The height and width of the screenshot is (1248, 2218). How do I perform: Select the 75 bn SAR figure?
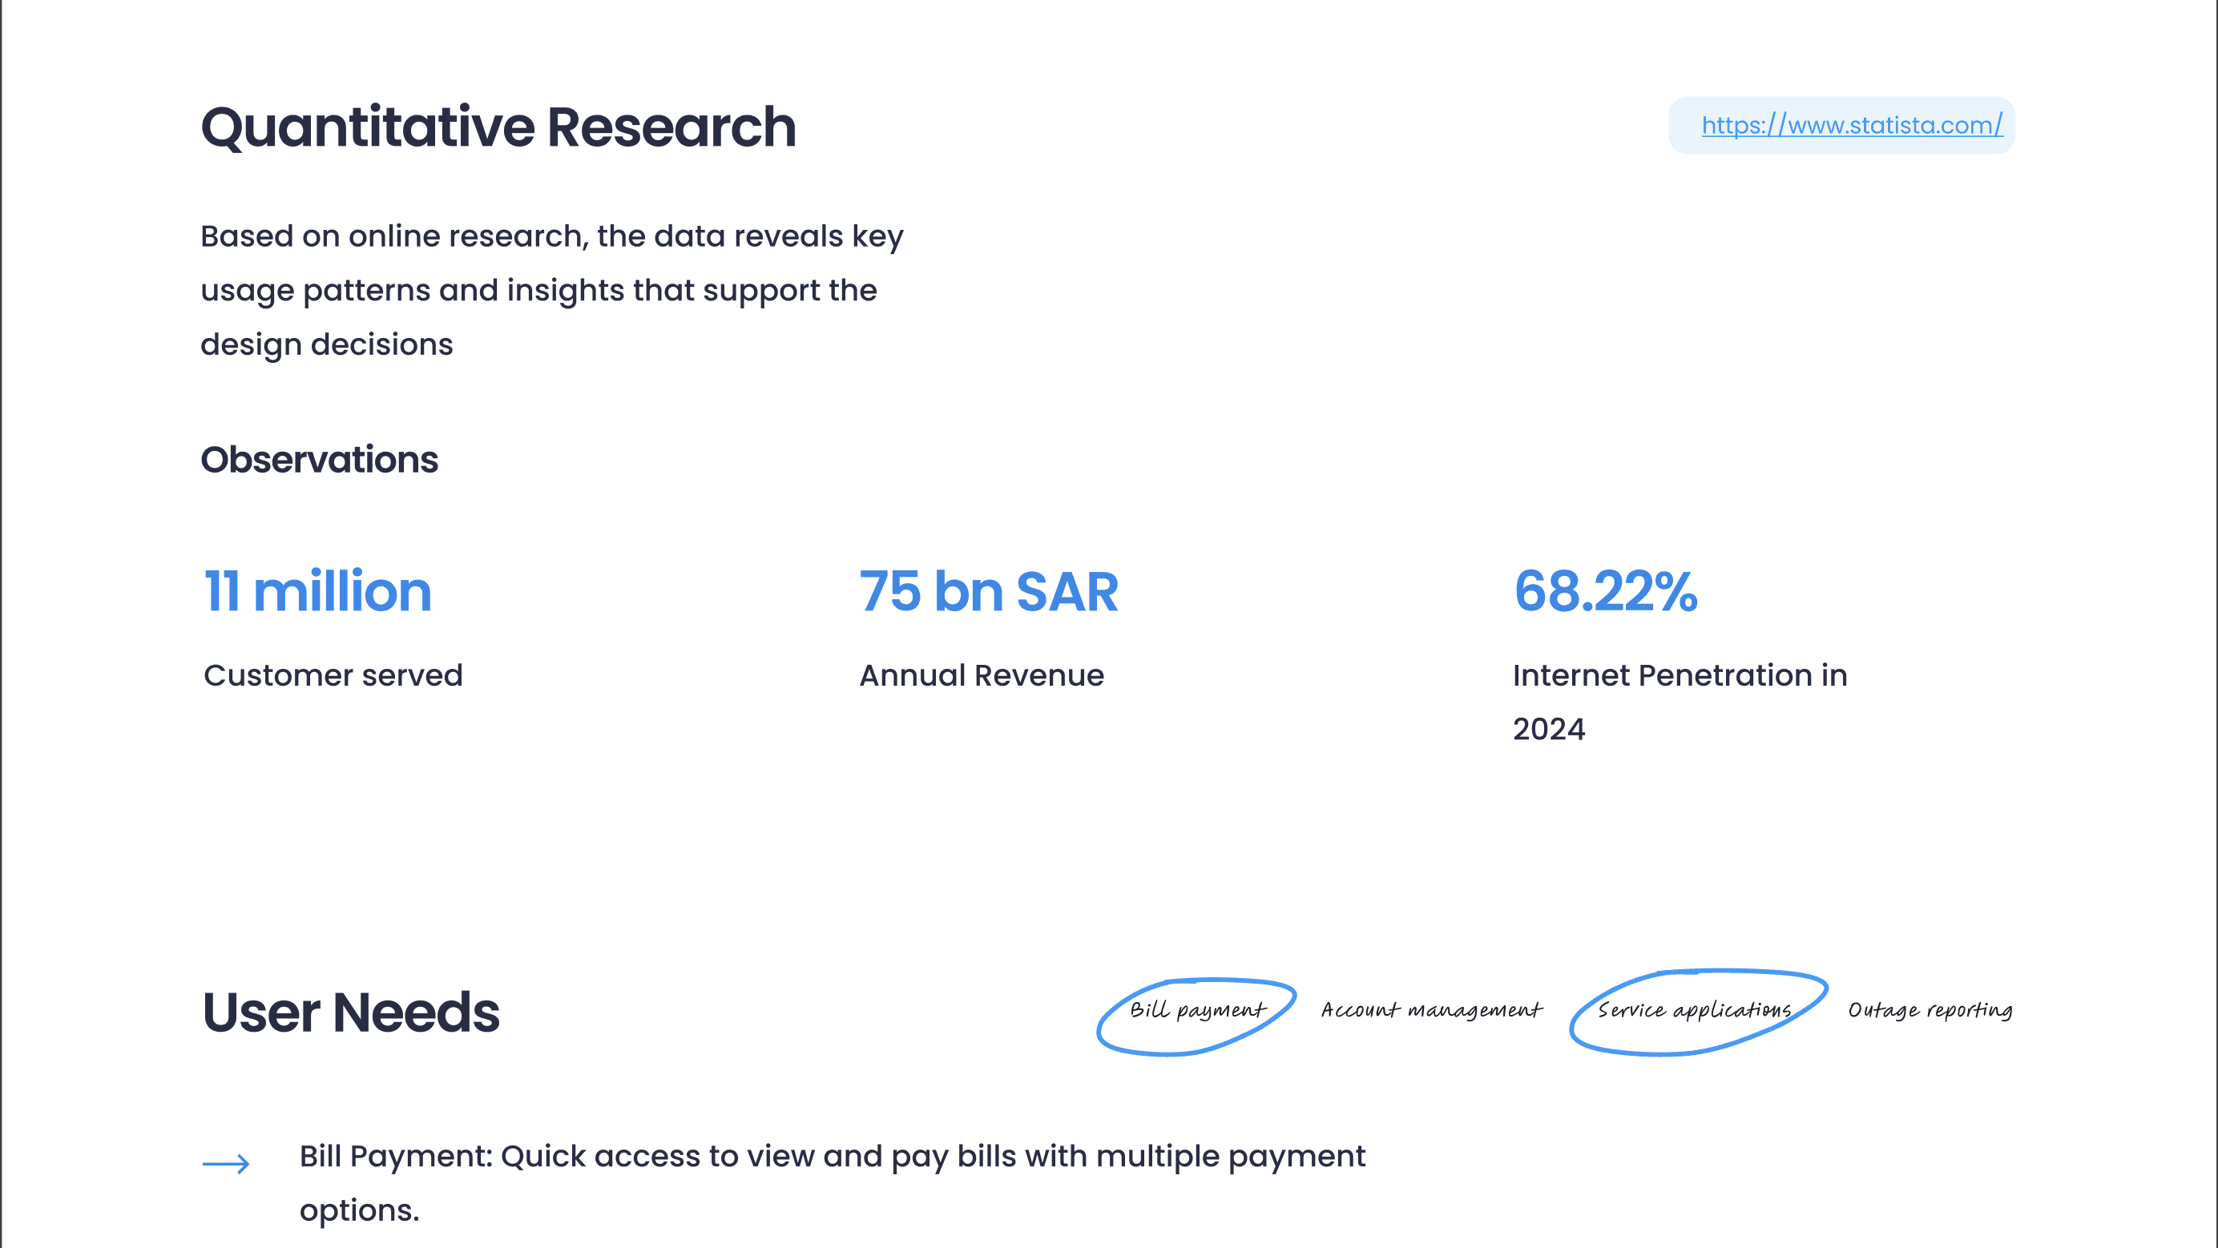tap(987, 592)
